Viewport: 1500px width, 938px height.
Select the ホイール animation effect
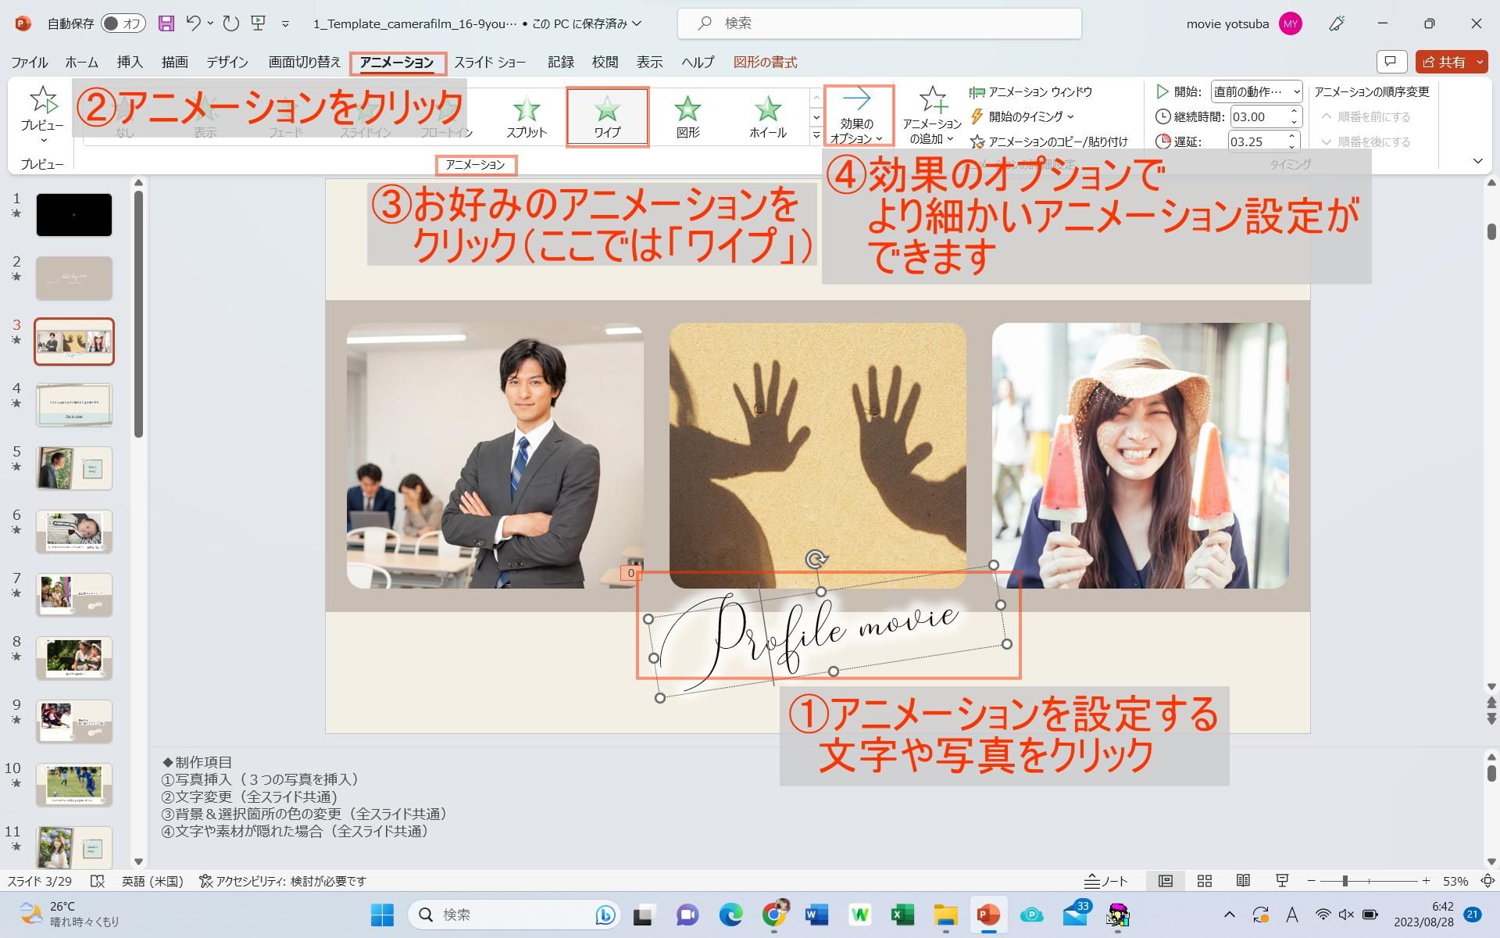click(768, 116)
